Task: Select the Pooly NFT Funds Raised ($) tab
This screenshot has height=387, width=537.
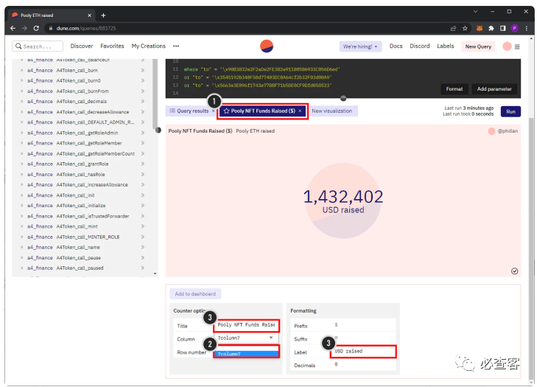Action: coord(262,111)
